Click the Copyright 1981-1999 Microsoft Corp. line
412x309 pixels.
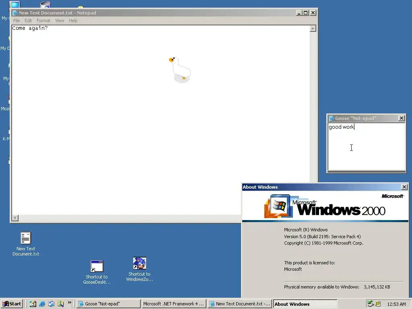coord(323,243)
